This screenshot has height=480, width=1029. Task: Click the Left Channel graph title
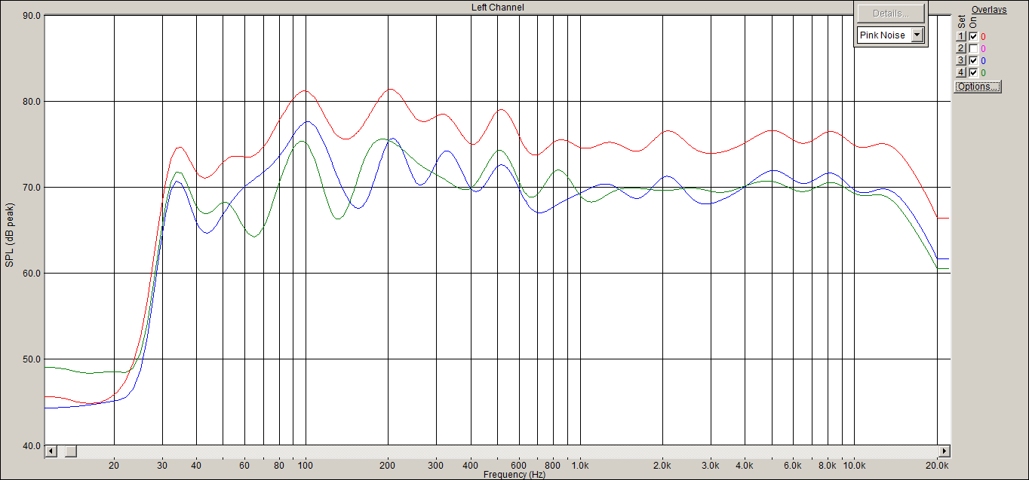point(498,7)
